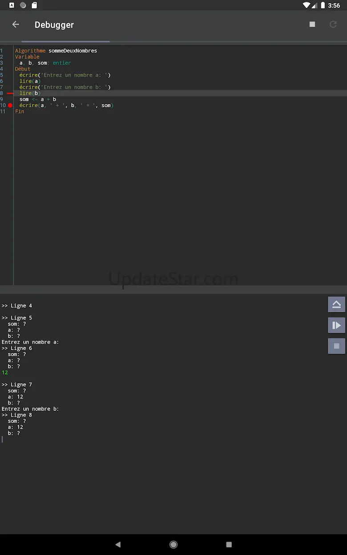Click line number 5 in the gutter
Viewport: 347px width, 555px height.
point(1,75)
